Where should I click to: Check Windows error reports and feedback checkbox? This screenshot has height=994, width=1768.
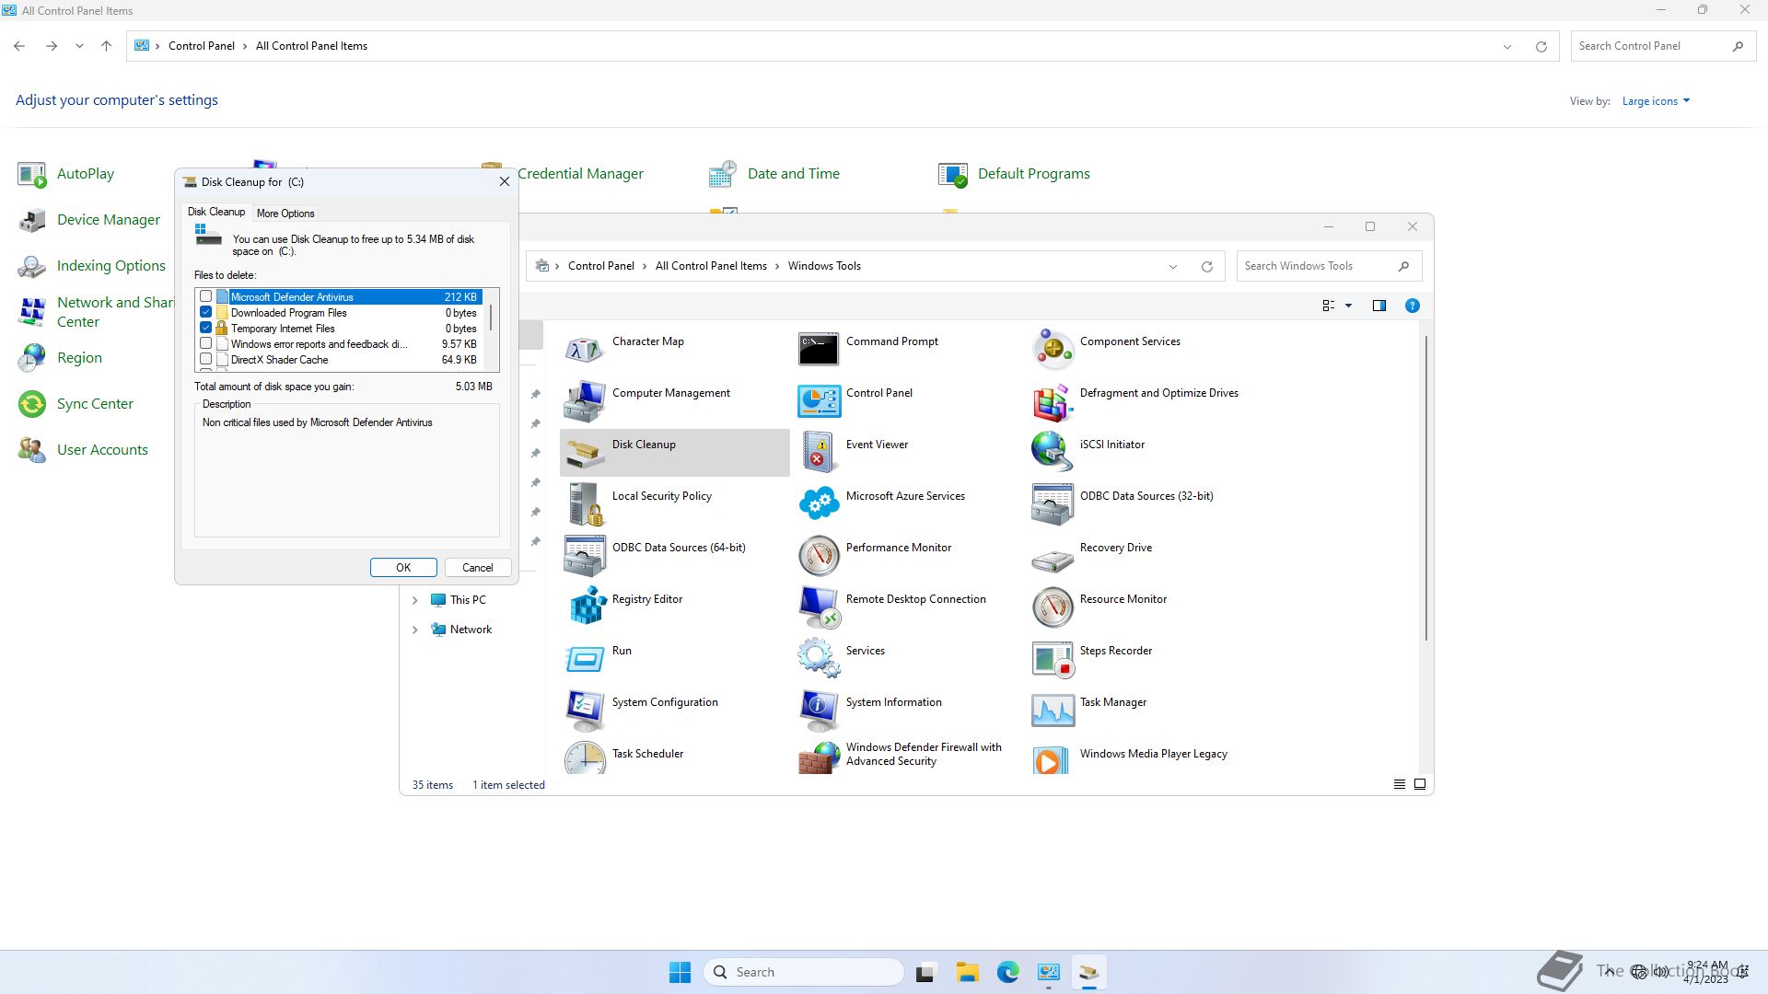pyautogui.click(x=206, y=343)
